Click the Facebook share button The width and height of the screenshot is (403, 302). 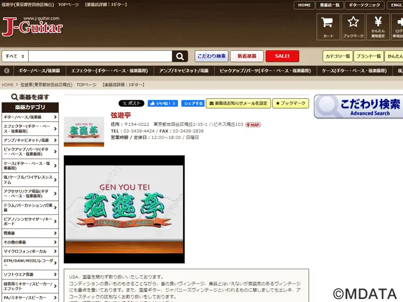pos(193,103)
